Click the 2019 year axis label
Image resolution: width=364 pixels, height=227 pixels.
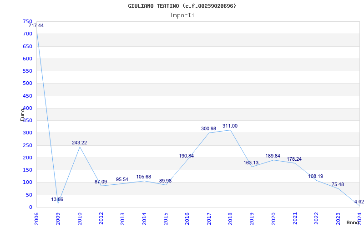tap(252, 218)
